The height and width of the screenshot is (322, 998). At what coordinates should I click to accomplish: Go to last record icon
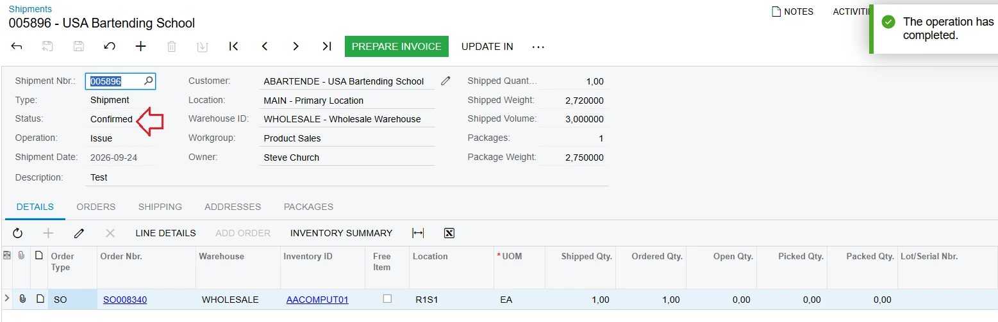(327, 46)
